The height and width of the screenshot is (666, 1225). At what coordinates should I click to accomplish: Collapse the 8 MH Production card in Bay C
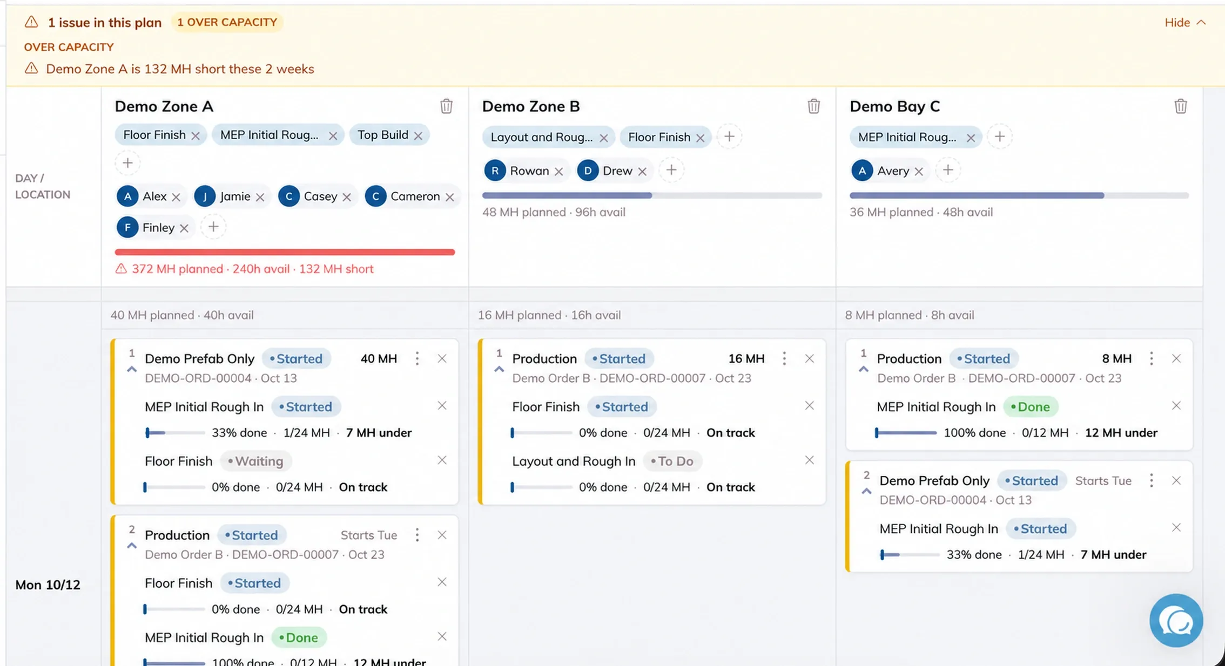pos(864,370)
